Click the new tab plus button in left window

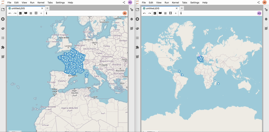coord(47,8)
